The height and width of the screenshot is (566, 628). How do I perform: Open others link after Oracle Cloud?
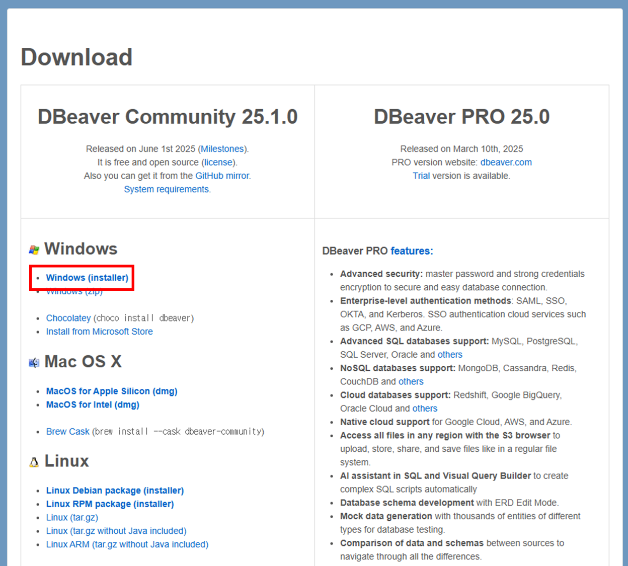coord(425,409)
